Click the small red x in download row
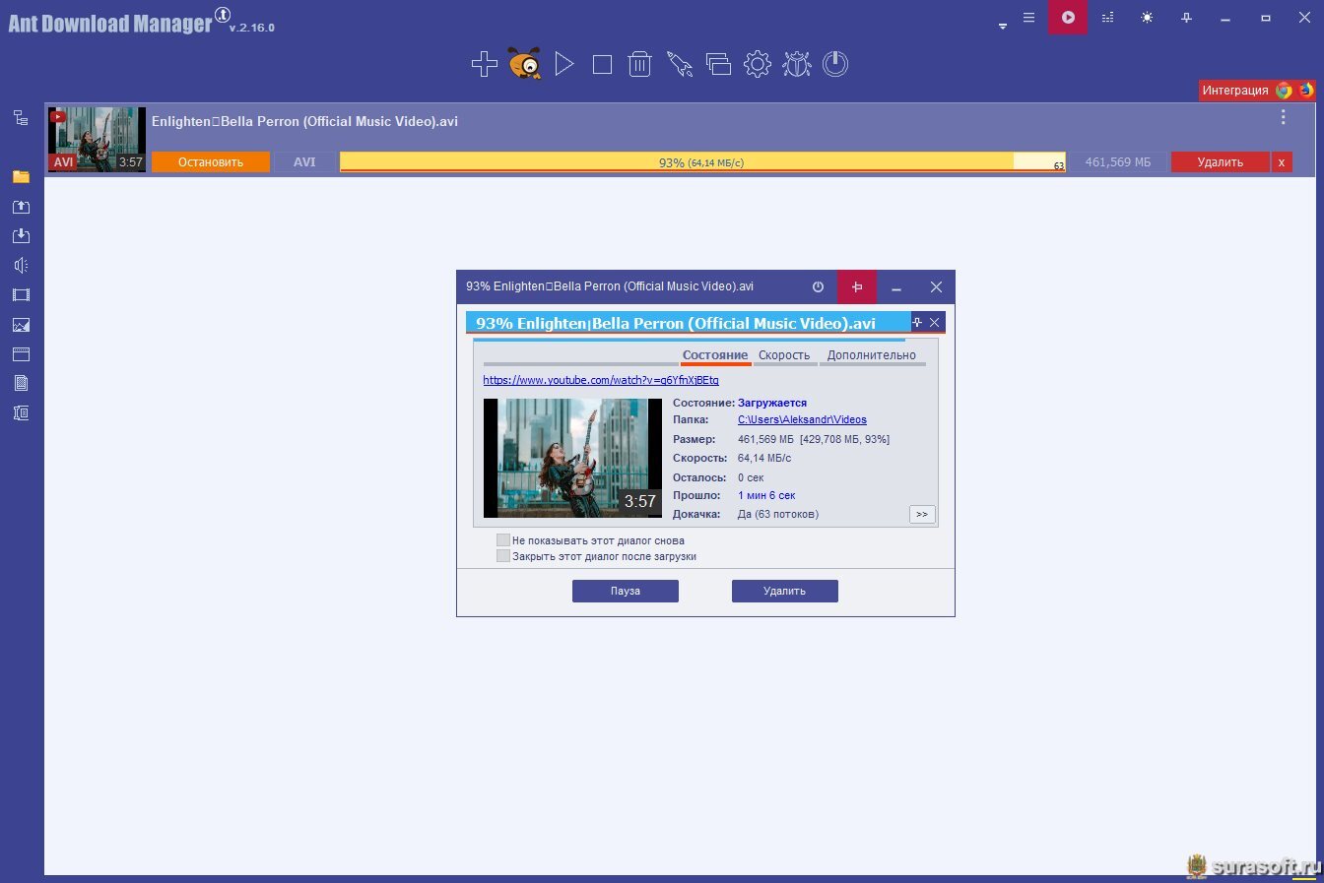 [1281, 162]
